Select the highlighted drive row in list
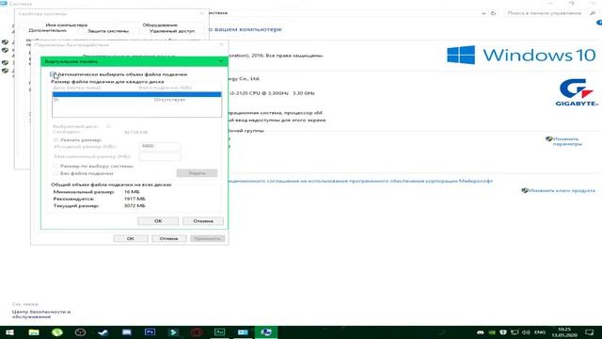Screen dimensions: 602x339 [136, 94]
